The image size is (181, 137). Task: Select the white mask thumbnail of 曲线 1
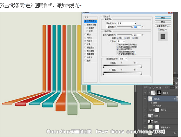tap(157, 110)
